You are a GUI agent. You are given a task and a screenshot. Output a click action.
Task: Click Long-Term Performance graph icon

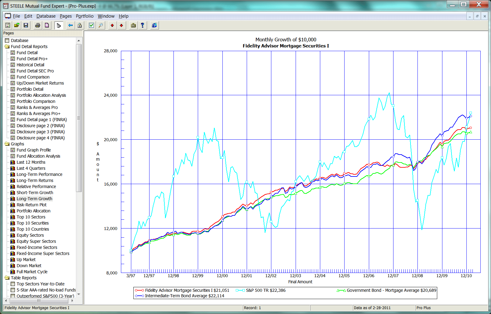click(13, 174)
